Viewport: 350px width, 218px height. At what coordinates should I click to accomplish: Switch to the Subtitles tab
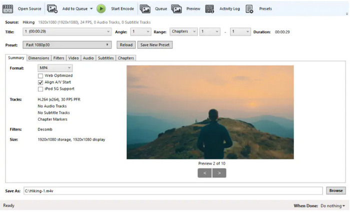106,58
